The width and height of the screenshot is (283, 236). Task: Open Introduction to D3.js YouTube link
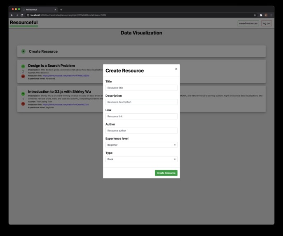tap(65, 105)
